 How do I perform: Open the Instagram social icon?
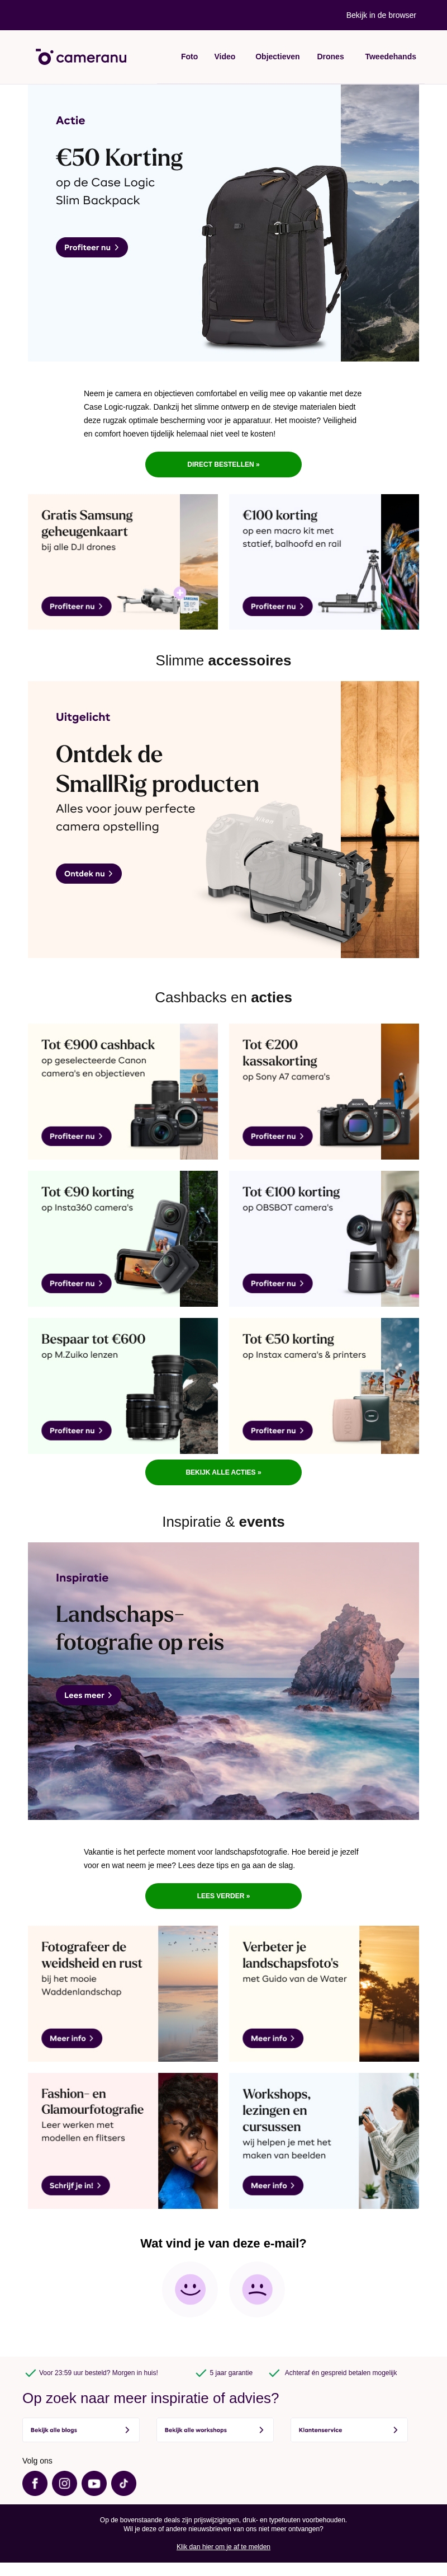click(x=65, y=2482)
